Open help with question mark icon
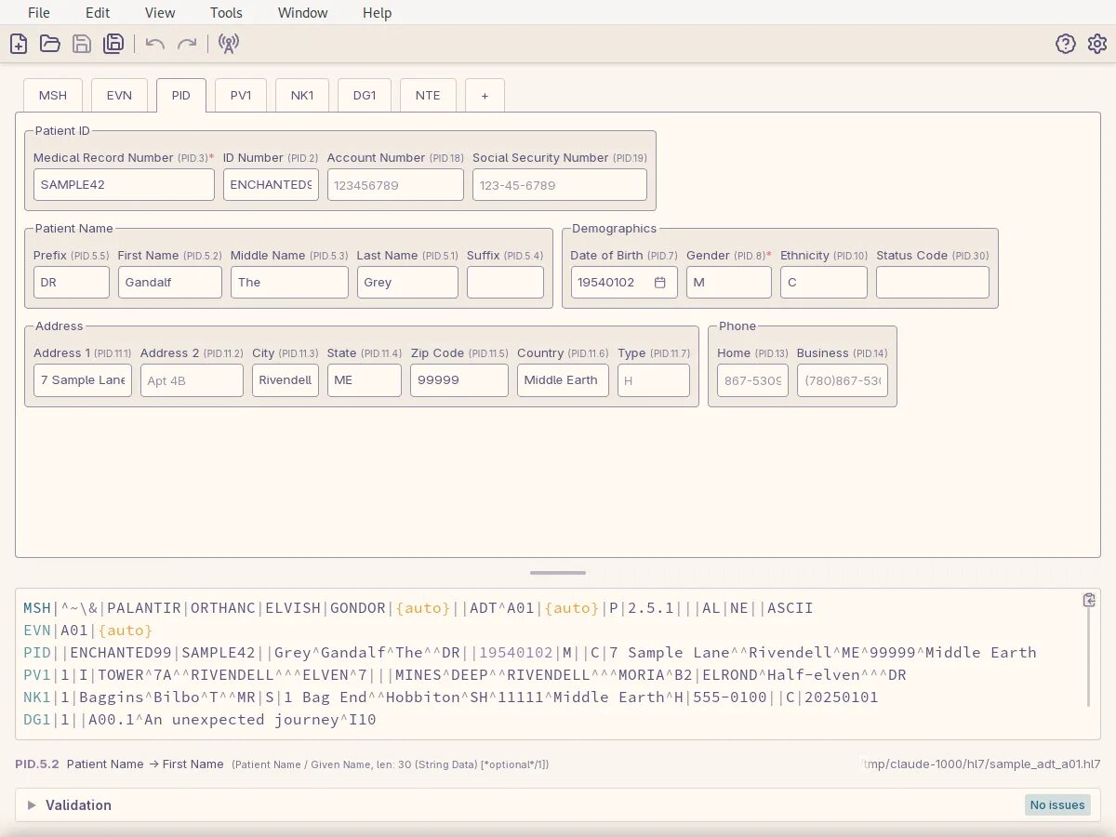The image size is (1116, 837). 1066,44
